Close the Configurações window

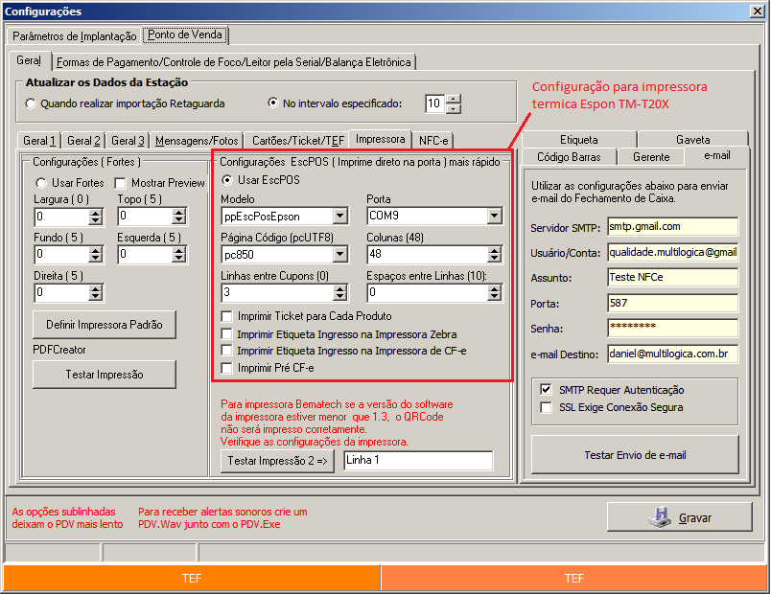click(x=758, y=11)
